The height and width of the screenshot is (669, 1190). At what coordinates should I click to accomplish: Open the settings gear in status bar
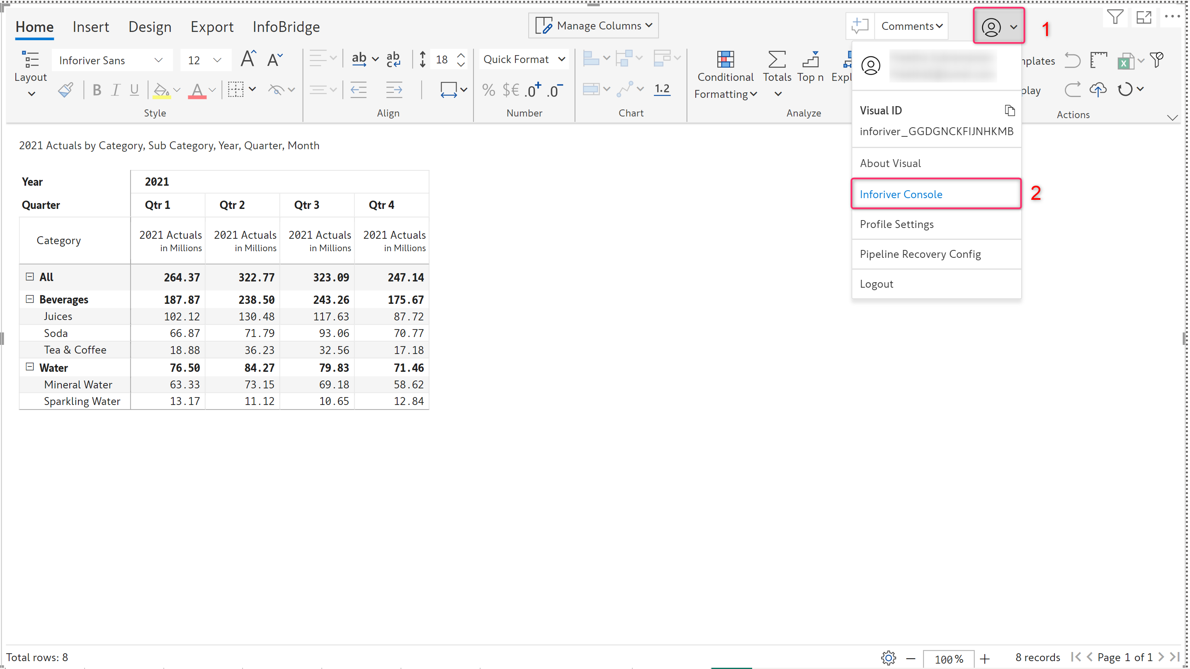[x=888, y=657]
